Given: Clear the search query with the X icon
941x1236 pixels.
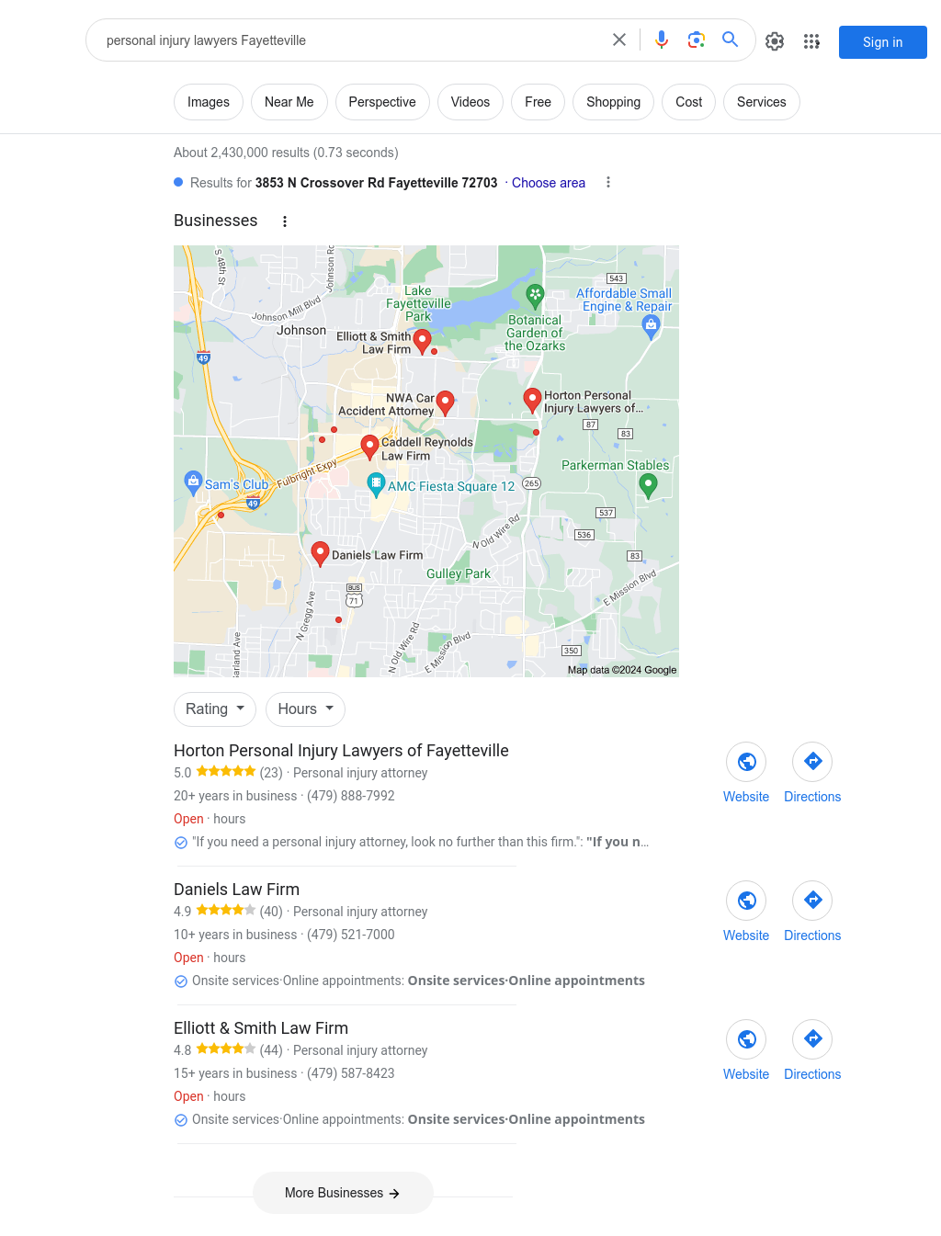Looking at the screenshot, I should coord(619,40).
